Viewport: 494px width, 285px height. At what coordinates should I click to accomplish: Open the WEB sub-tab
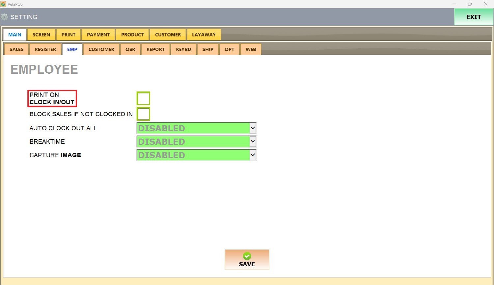coord(251,49)
